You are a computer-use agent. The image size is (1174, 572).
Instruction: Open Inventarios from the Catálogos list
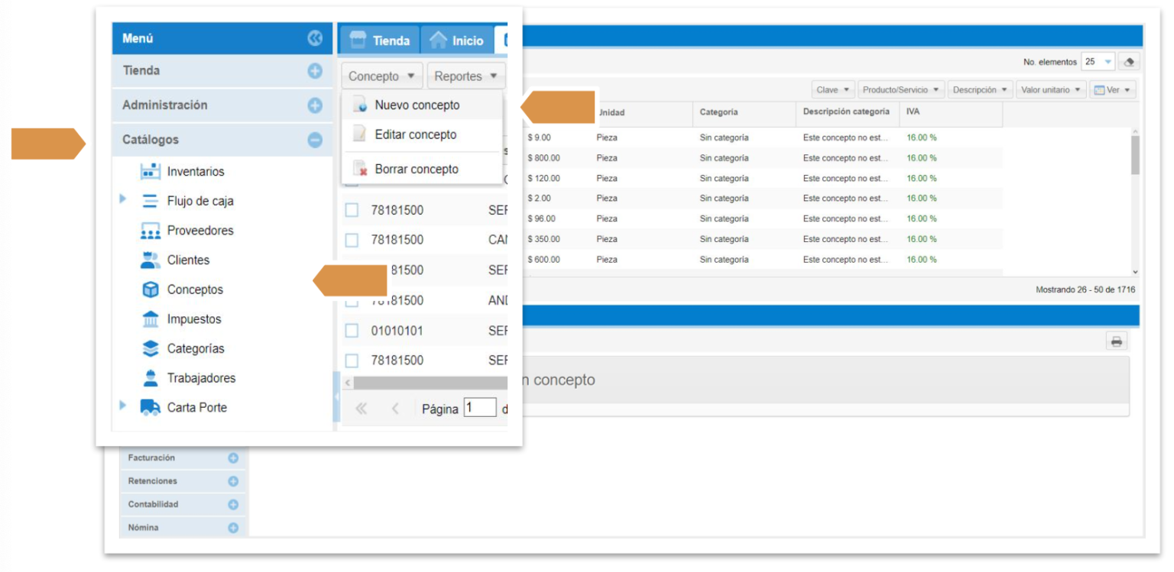[195, 172]
